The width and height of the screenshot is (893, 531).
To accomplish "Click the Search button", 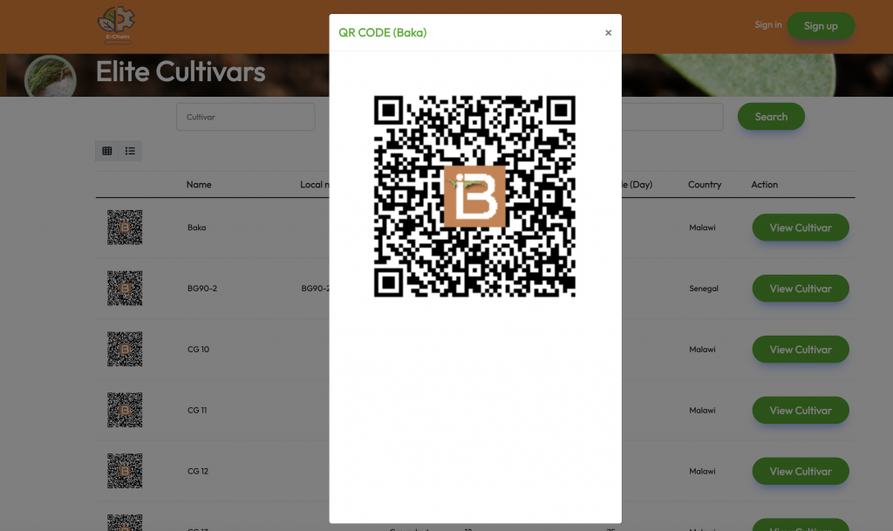I will coord(771,117).
